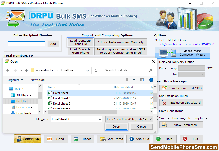Click the recipient number input field
Image resolution: width=219 pixels, height=151 pixels.
click(x=26, y=44)
